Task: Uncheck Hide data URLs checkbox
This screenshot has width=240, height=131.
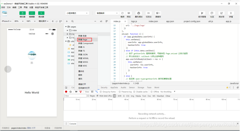Action: [97, 96]
